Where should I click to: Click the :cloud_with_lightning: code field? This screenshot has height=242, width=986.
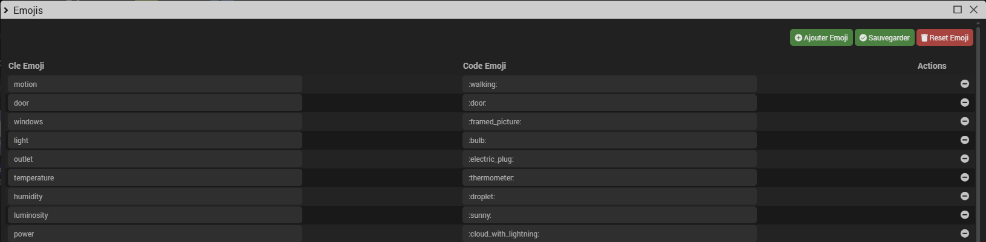click(609, 234)
